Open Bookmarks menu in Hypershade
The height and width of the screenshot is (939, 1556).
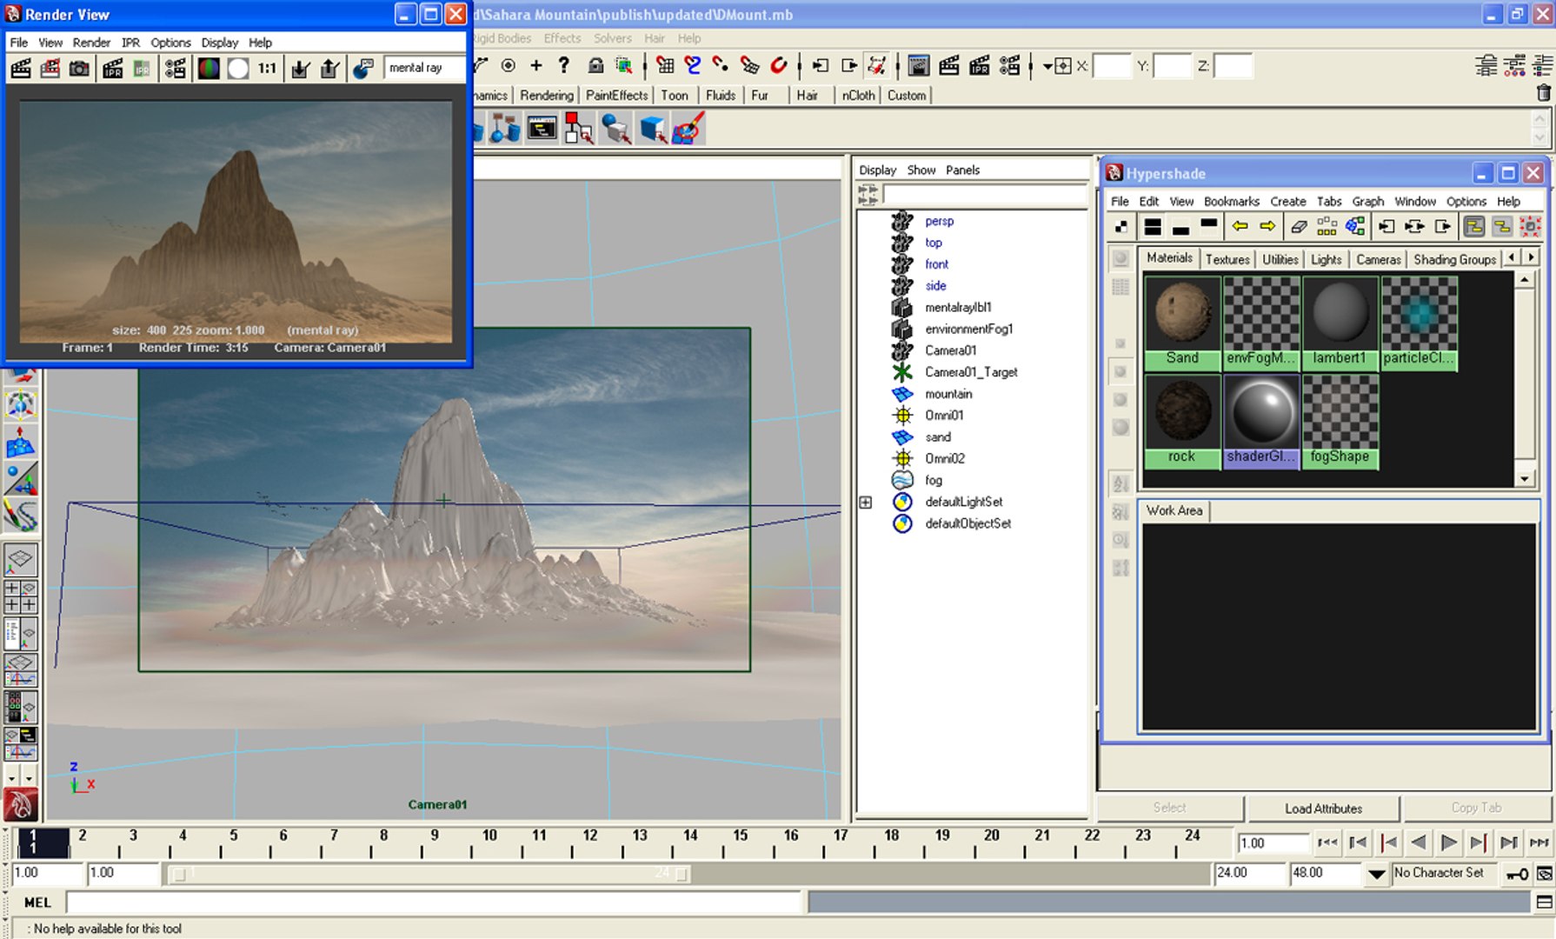tap(1231, 202)
